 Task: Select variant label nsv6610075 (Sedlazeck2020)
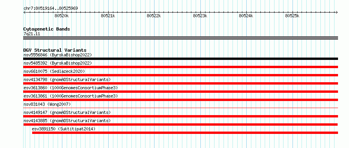coord(54,71)
